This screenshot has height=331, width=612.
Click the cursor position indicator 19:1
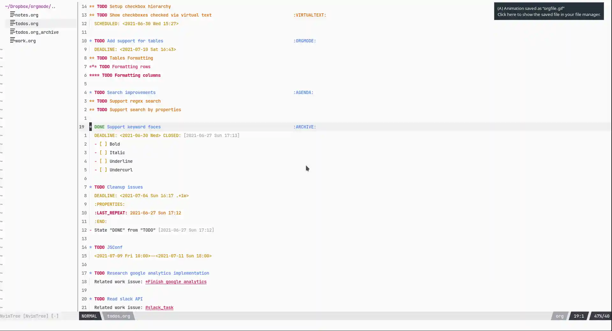coord(578,316)
